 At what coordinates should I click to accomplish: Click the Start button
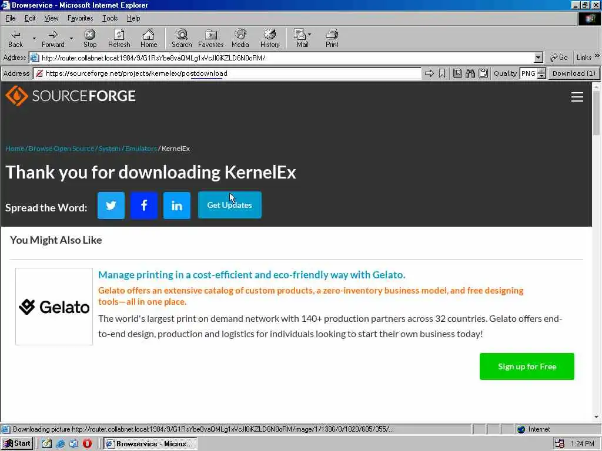pyautogui.click(x=17, y=443)
